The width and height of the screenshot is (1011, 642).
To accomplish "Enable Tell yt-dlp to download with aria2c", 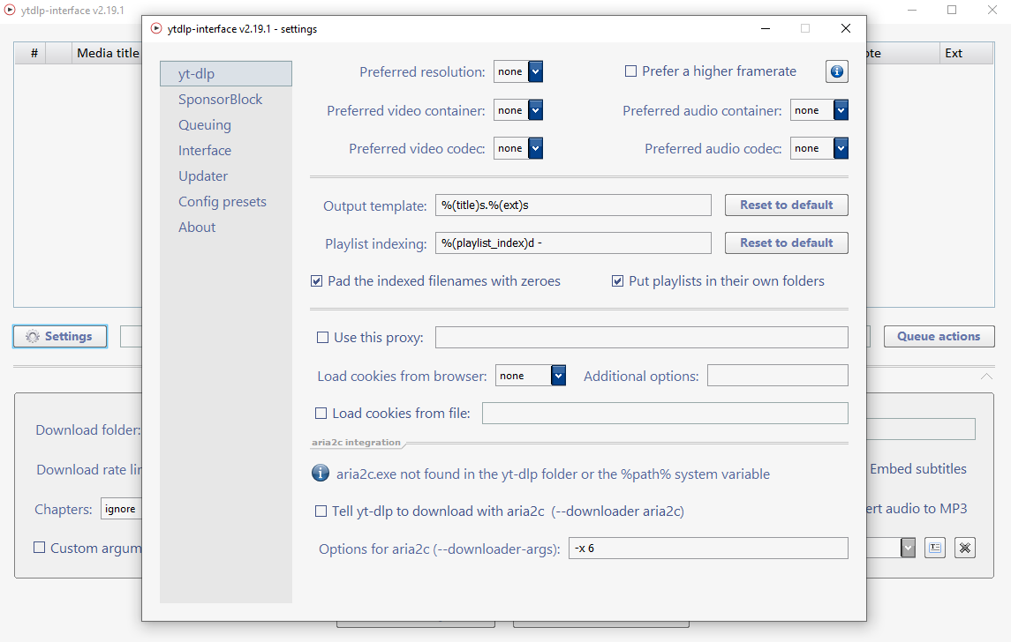I will [321, 511].
